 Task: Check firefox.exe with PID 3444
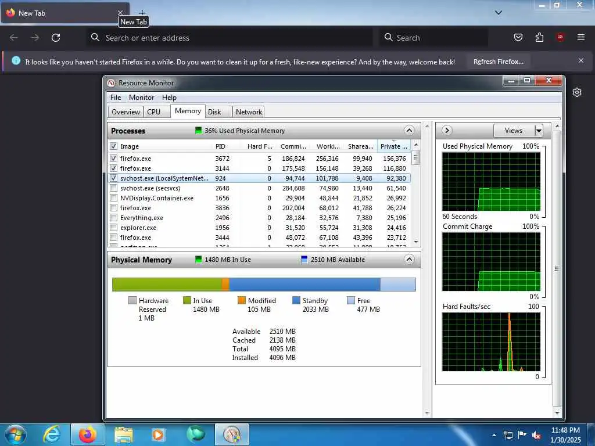click(x=113, y=237)
